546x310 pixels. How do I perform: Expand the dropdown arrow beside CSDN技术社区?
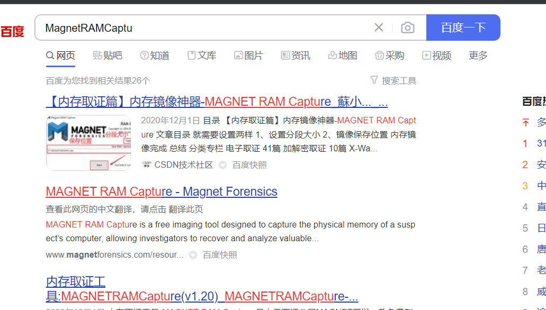click(x=222, y=165)
